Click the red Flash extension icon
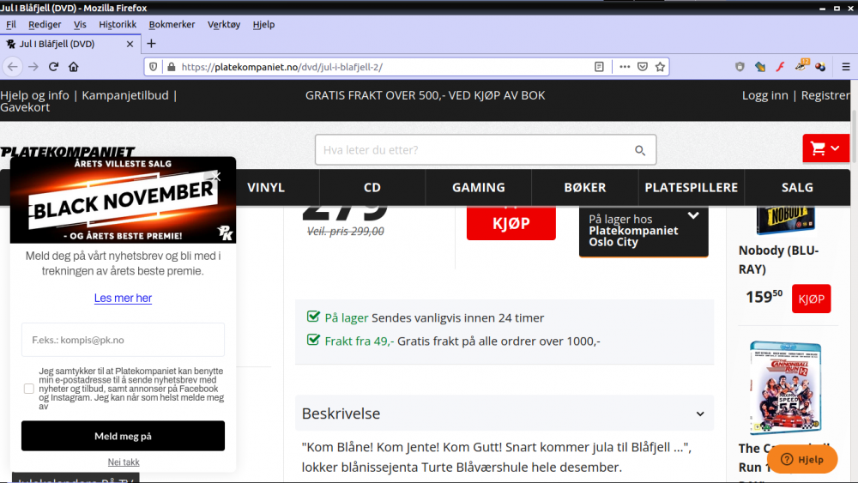Image resolution: width=858 pixels, height=483 pixels. coord(780,67)
